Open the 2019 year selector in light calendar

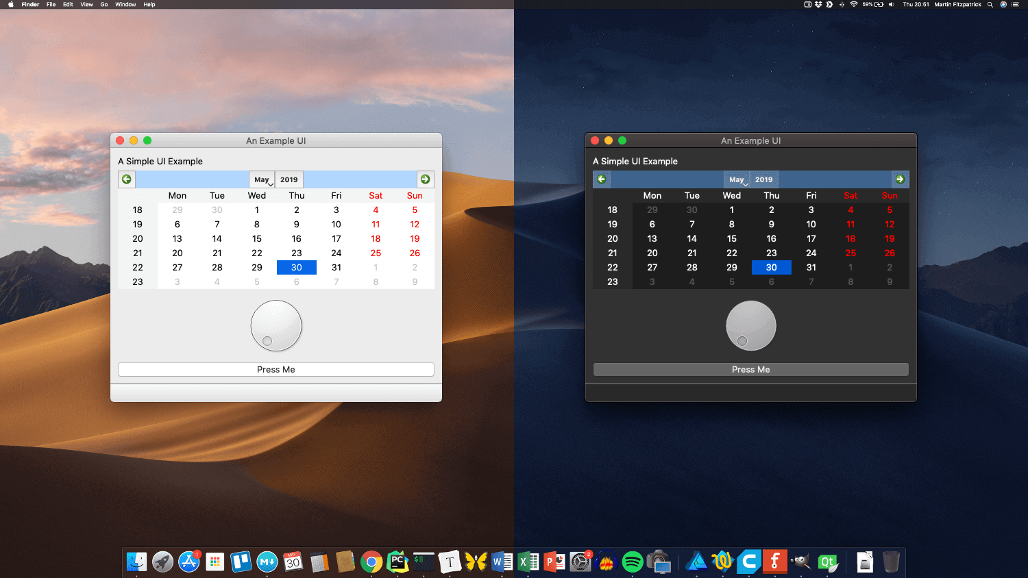[289, 179]
